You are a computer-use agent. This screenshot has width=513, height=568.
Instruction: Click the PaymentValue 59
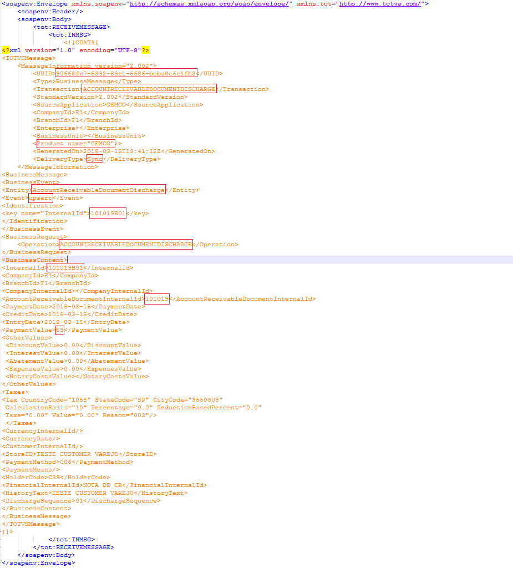pyautogui.click(x=60, y=330)
